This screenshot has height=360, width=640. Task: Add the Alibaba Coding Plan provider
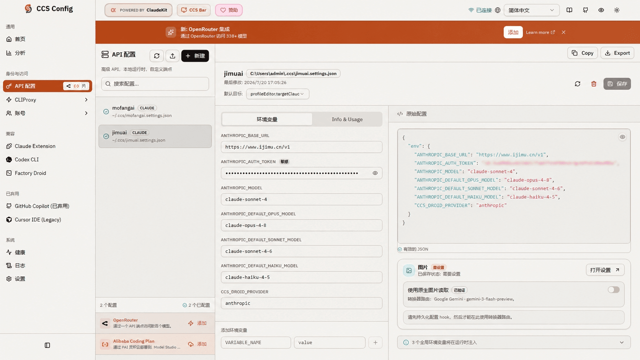(x=198, y=344)
